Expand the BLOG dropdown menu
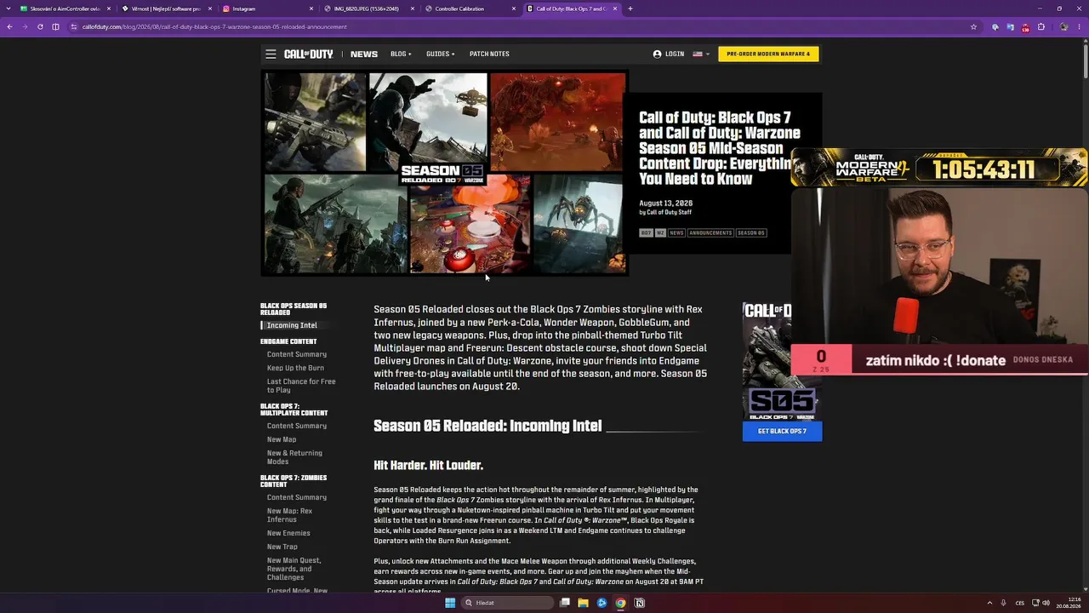This screenshot has height=613, width=1089. pos(401,54)
